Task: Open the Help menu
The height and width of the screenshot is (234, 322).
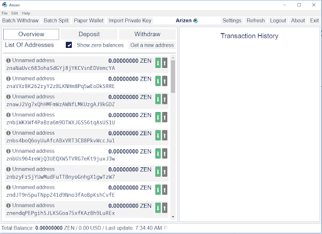Action: click(x=26, y=13)
